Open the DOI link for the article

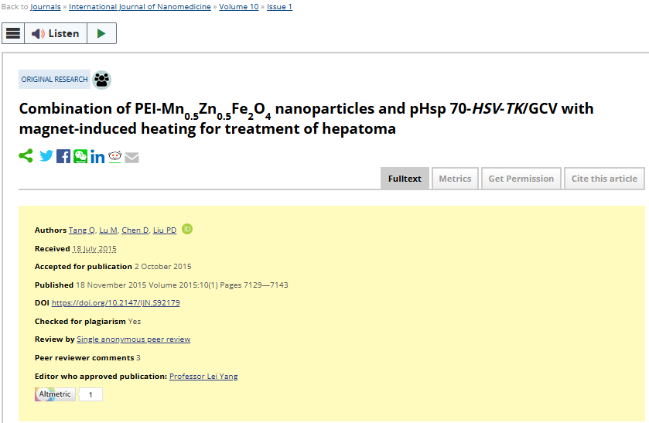click(116, 303)
